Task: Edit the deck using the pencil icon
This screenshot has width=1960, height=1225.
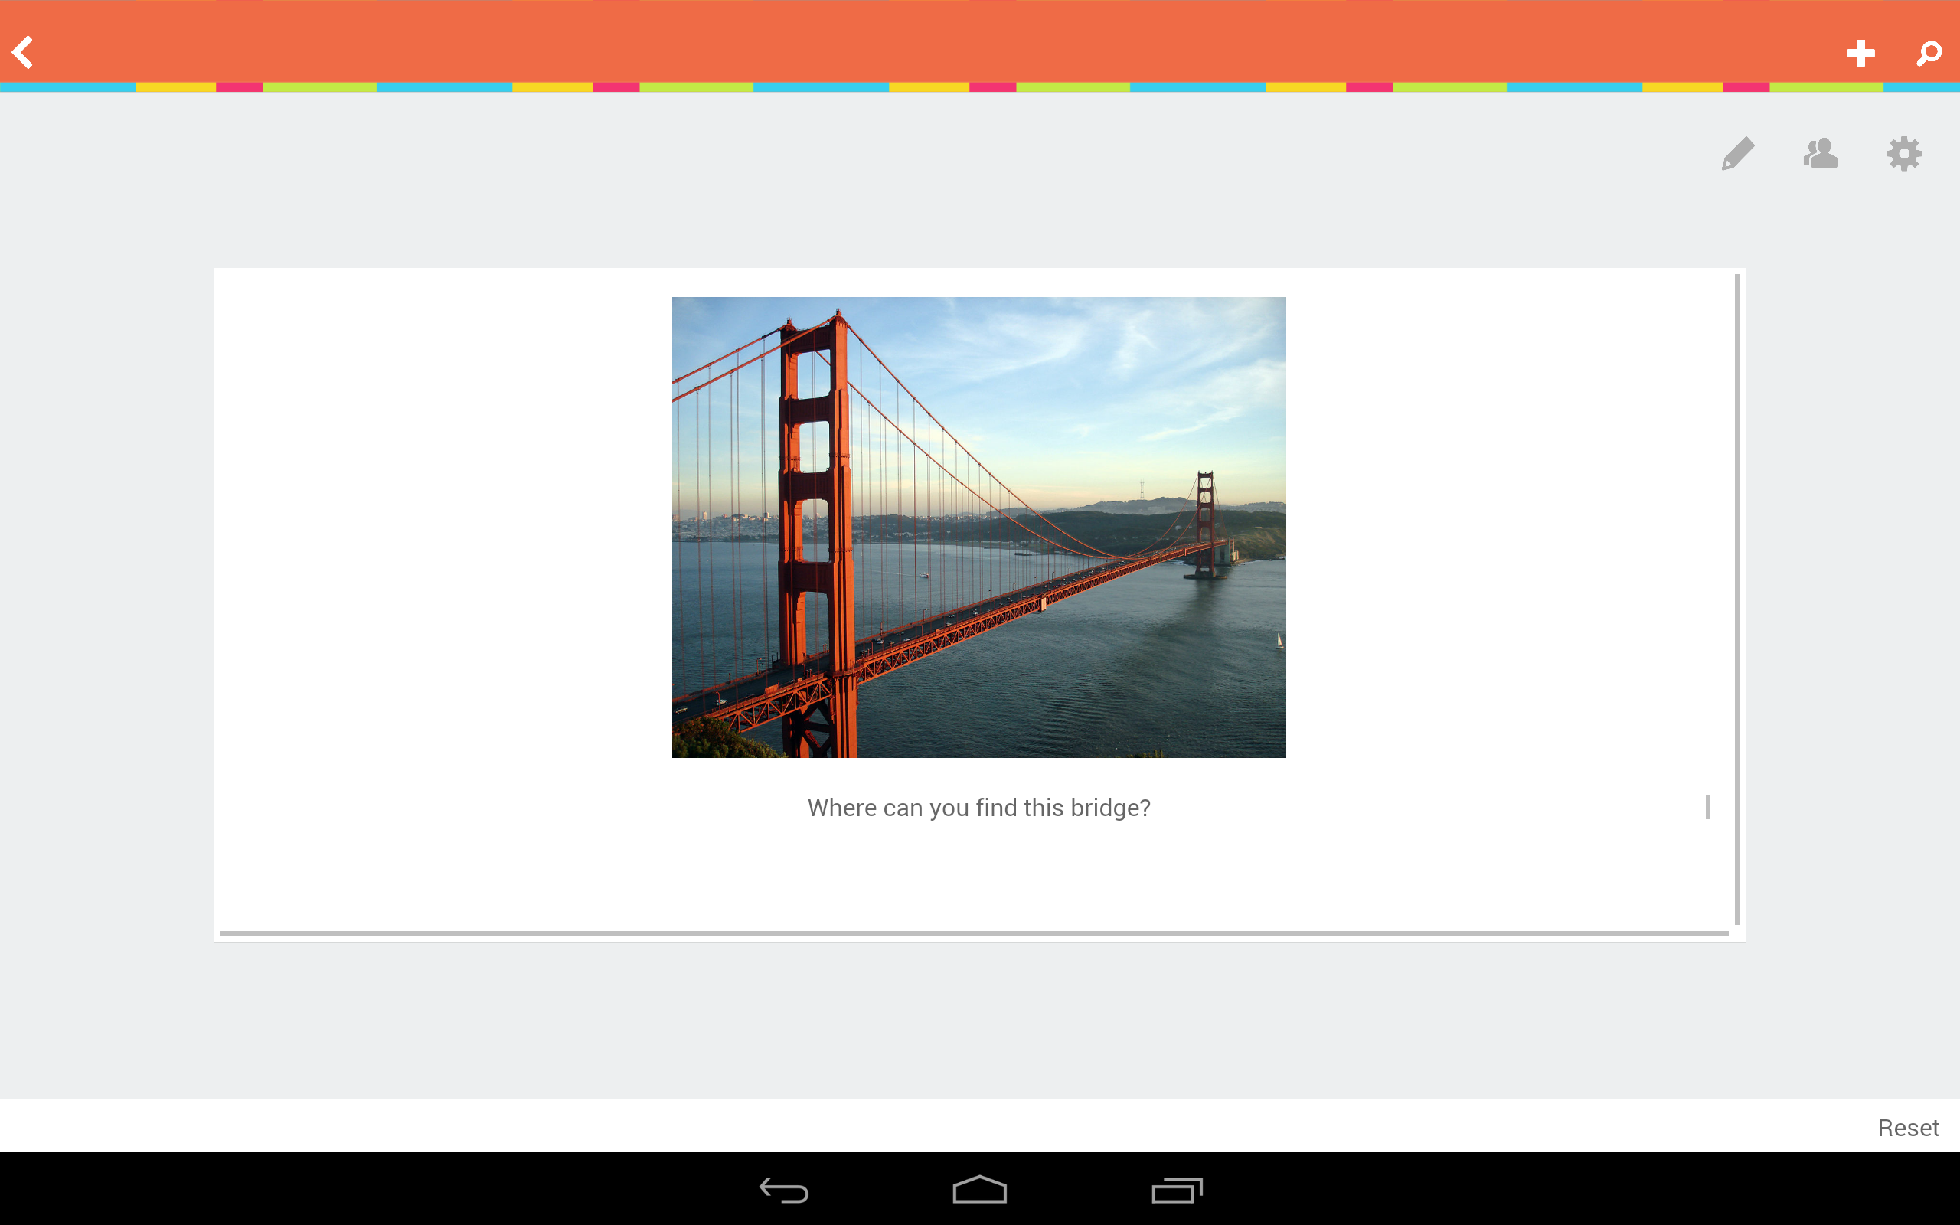Action: (1737, 154)
